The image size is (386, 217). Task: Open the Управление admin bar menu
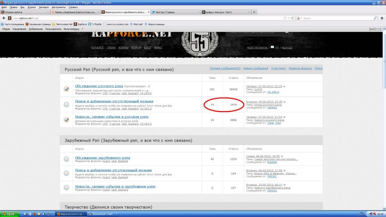pyautogui.click(x=19, y=29)
